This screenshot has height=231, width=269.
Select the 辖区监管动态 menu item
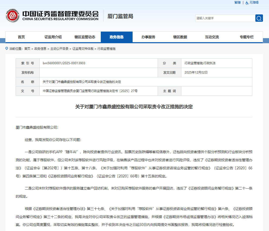tap(85, 37)
